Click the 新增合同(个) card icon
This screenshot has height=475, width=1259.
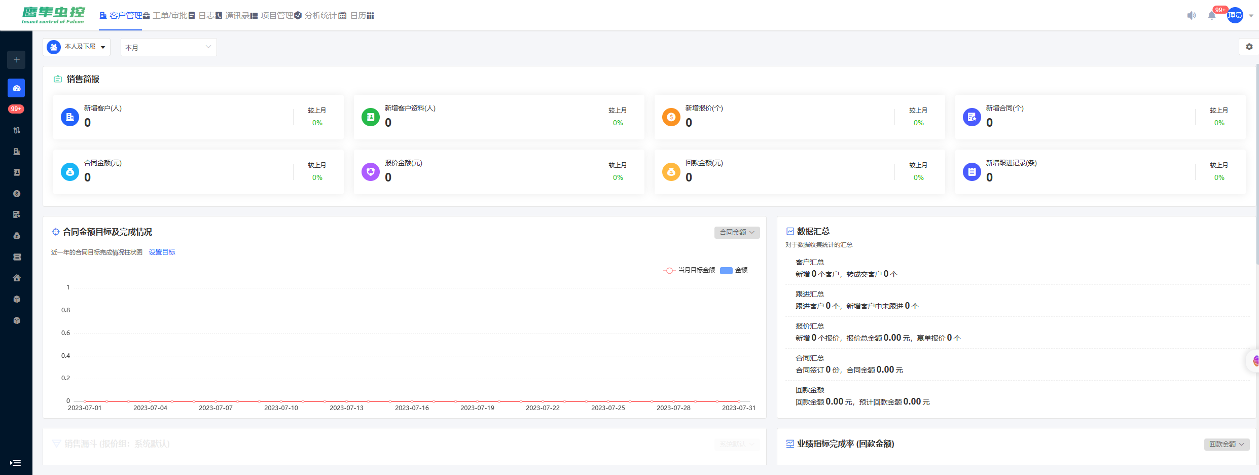[x=972, y=117]
